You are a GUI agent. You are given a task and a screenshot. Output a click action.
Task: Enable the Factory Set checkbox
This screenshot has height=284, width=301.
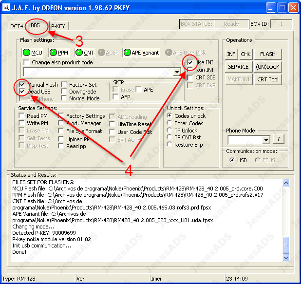coord(64,85)
